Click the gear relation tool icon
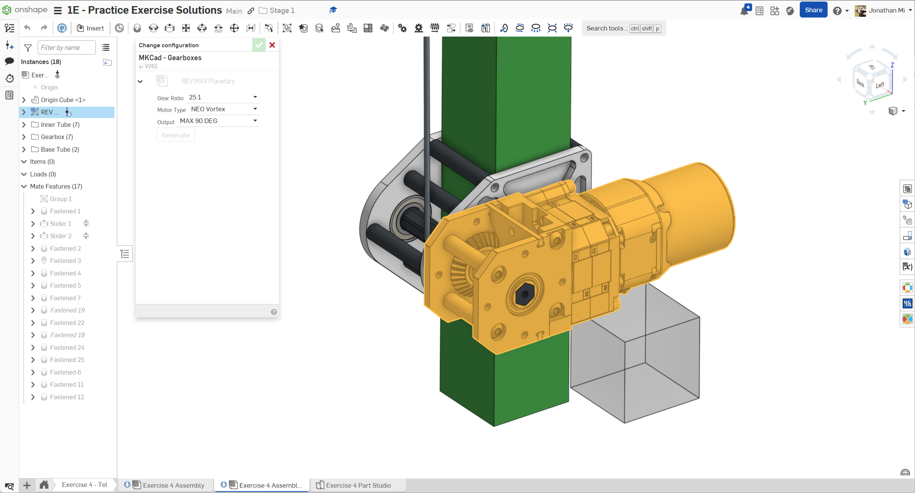 pyautogui.click(x=402, y=28)
